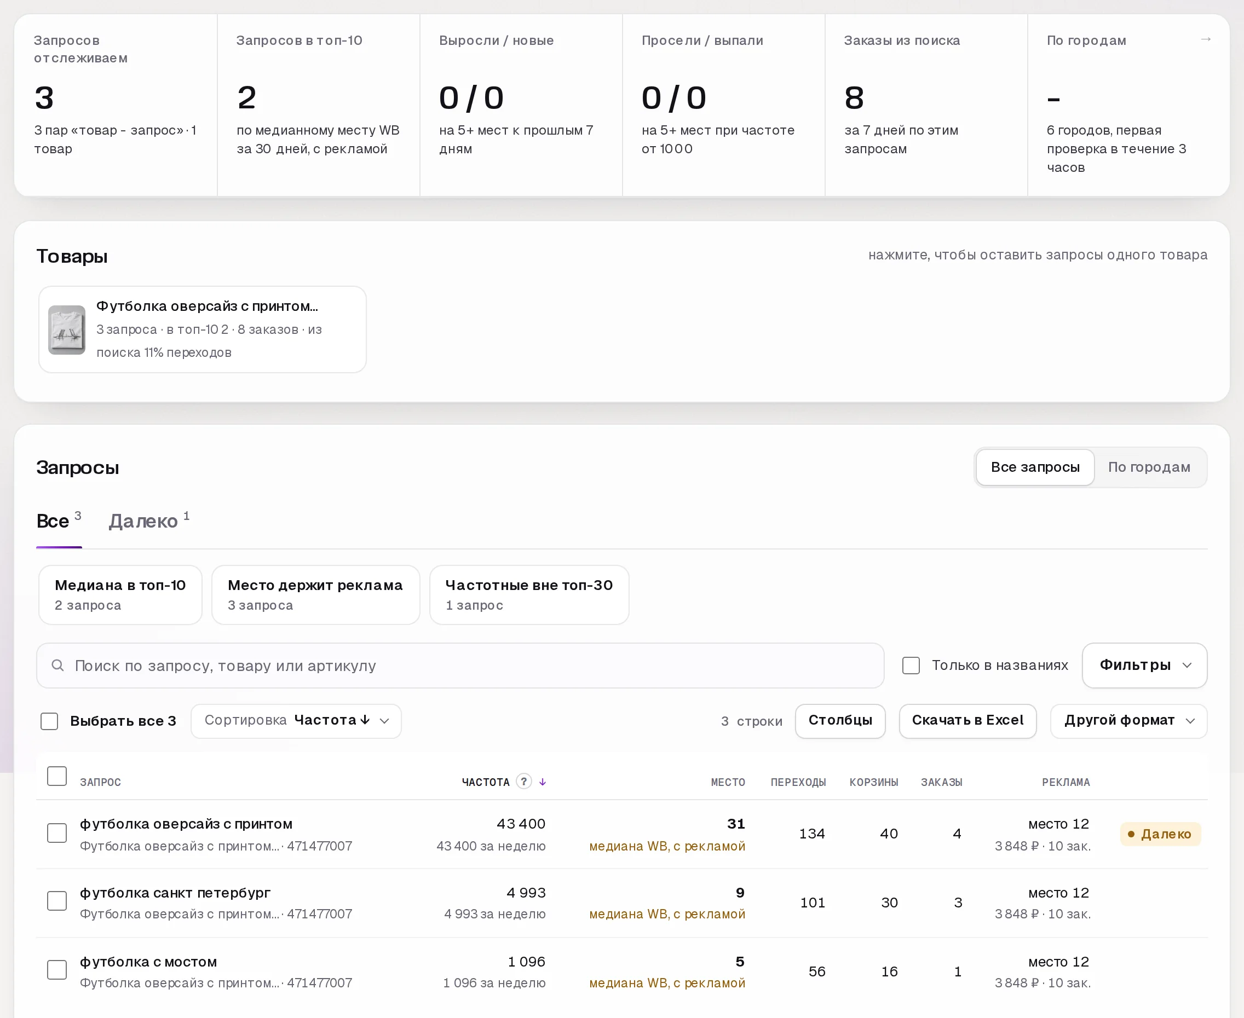The height and width of the screenshot is (1018, 1244).
Task: Click the frequency help question mark icon
Action: tap(524, 781)
